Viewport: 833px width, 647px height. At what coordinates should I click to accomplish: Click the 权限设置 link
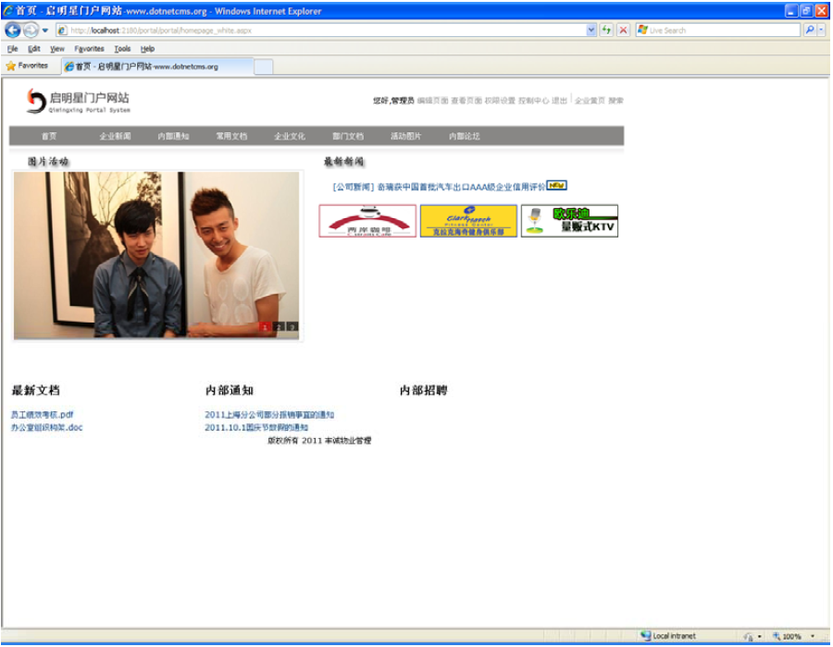[500, 101]
